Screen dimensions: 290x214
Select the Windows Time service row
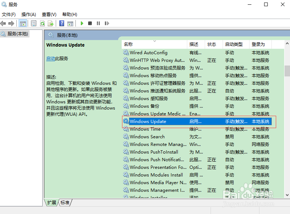197,129
